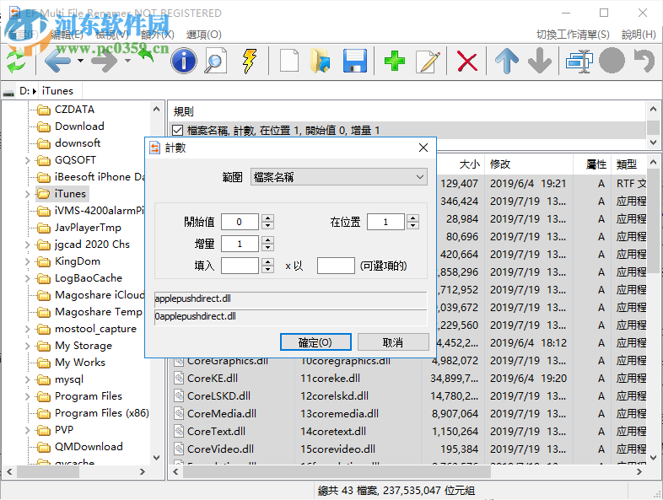Toggle the 檔案名稱 計數 rule checkbox
The image size is (663, 500).
178,130
